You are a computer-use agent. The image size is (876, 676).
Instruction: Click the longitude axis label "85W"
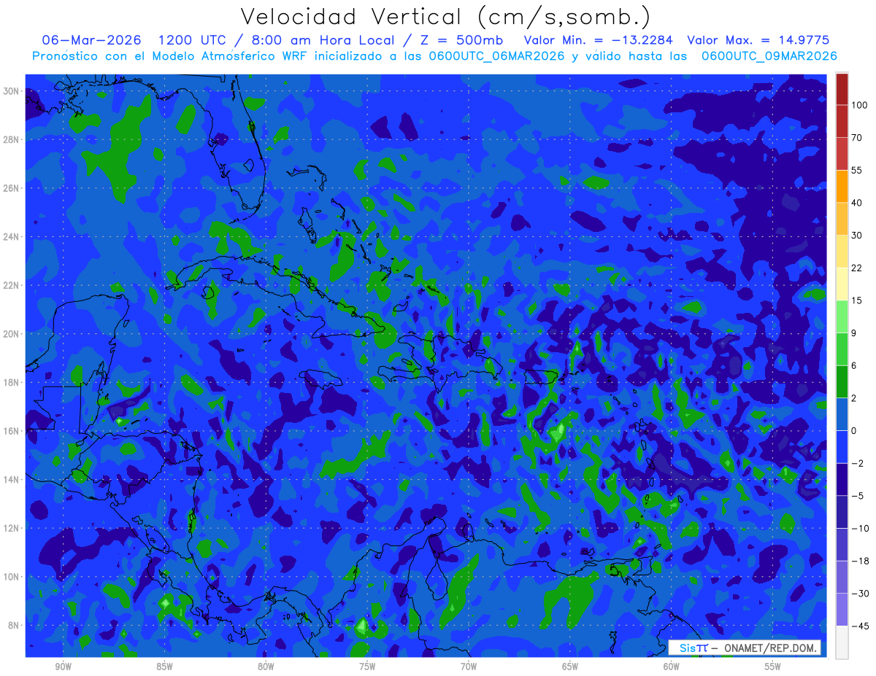(164, 667)
